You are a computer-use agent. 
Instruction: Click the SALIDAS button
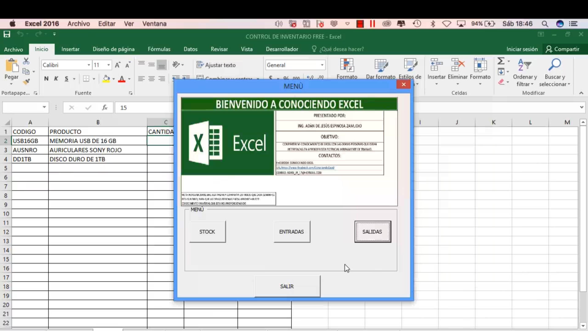372,232
